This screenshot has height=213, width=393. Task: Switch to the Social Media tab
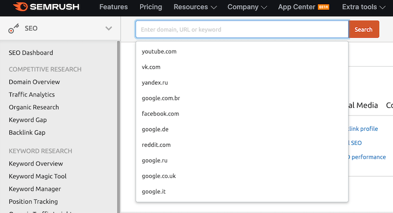tap(363, 105)
